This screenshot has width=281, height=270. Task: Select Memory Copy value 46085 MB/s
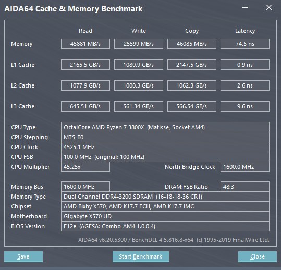tap(192, 44)
